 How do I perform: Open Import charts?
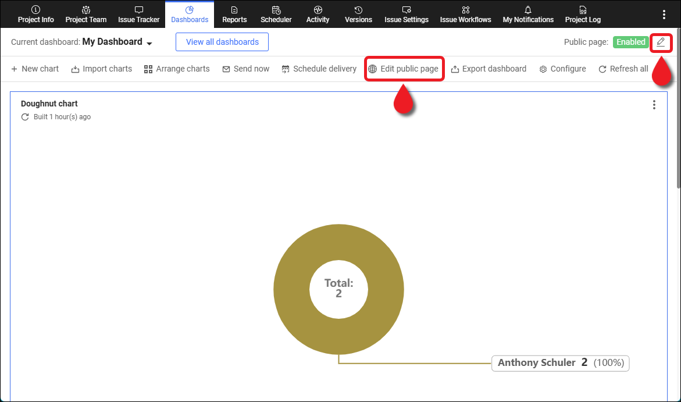click(102, 69)
